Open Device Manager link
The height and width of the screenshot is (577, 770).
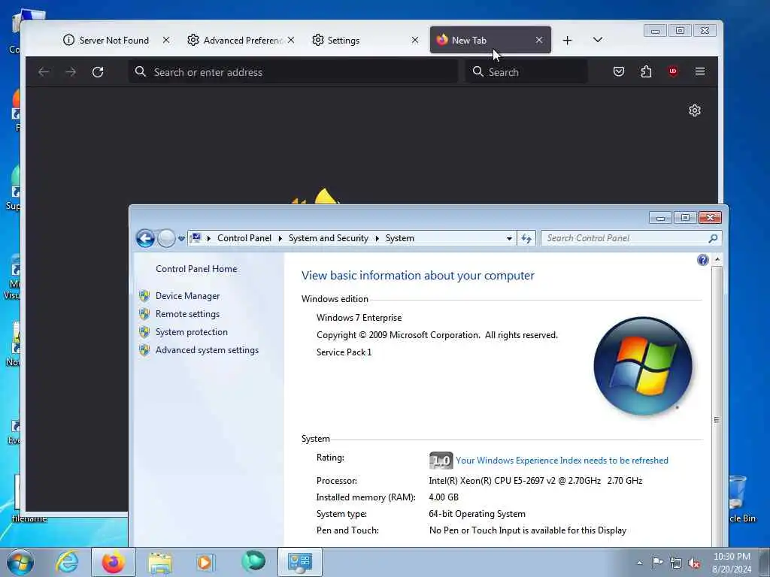pos(187,296)
